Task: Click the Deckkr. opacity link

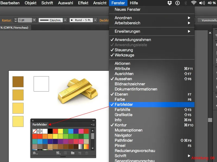Action: click(x=104, y=20)
